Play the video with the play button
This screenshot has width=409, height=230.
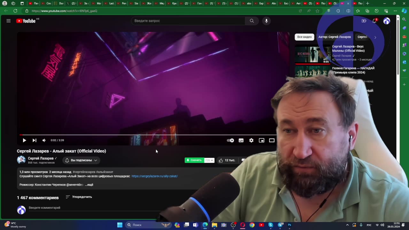click(24, 140)
